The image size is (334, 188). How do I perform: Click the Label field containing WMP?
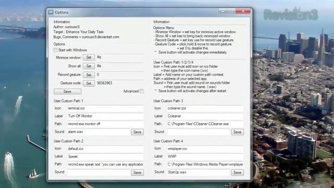(205, 157)
